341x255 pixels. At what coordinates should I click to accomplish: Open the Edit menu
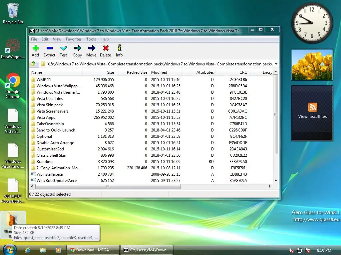click(x=45, y=39)
